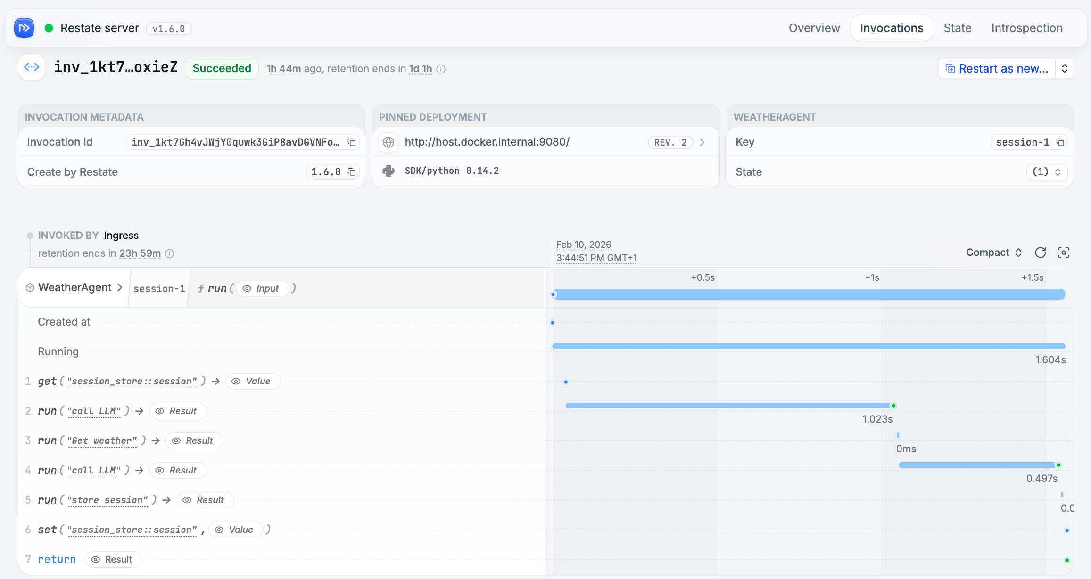Open the Restart as new options arrow

[x=1065, y=69]
